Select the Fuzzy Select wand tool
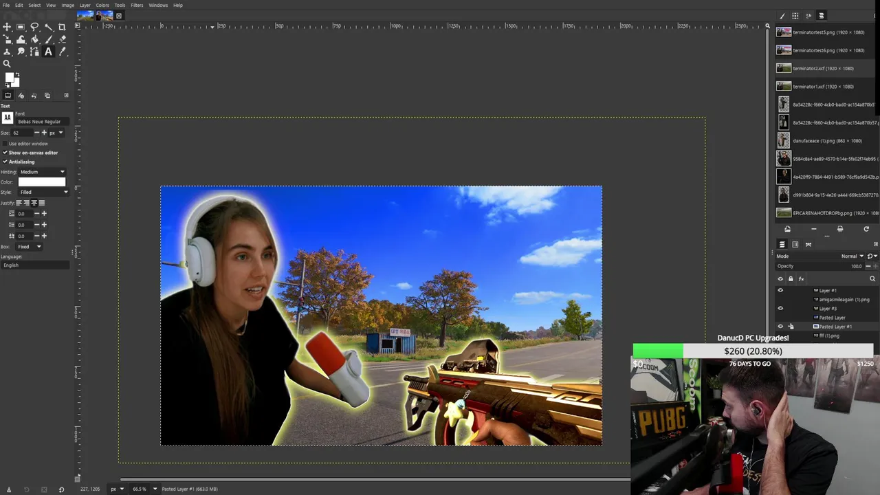Image resolution: width=880 pixels, height=495 pixels. point(49,27)
